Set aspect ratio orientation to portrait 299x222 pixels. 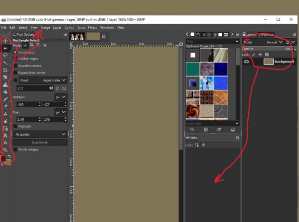58,88
